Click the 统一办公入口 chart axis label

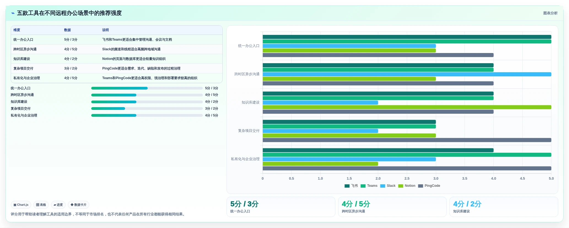tap(249, 46)
